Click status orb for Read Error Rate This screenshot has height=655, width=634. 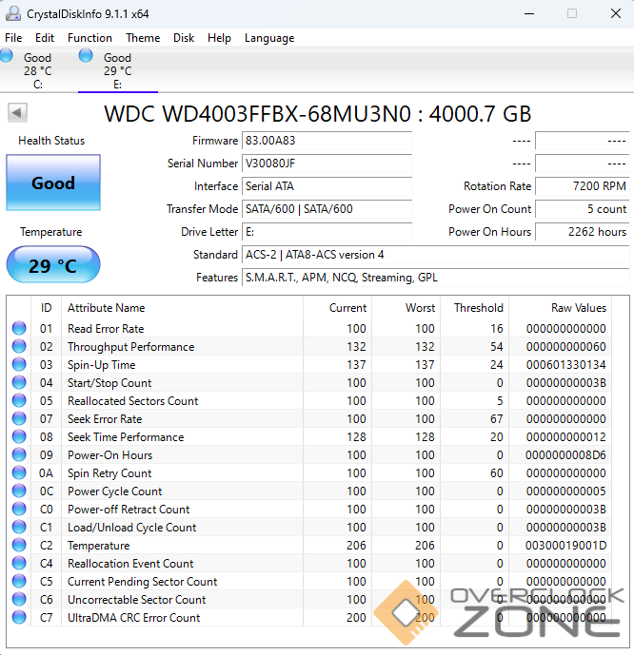pyautogui.click(x=19, y=329)
